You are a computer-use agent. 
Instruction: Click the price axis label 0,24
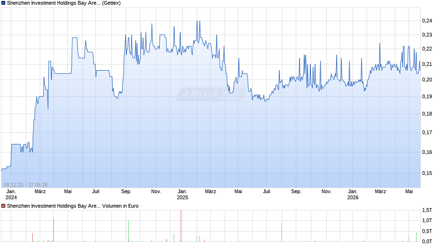(x=427, y=21)
